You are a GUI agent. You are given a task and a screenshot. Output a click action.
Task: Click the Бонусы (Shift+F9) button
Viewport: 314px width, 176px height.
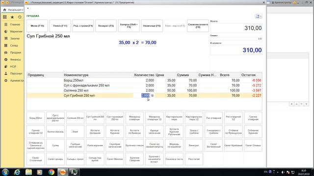pyautogui.click(x=129, y=26)
